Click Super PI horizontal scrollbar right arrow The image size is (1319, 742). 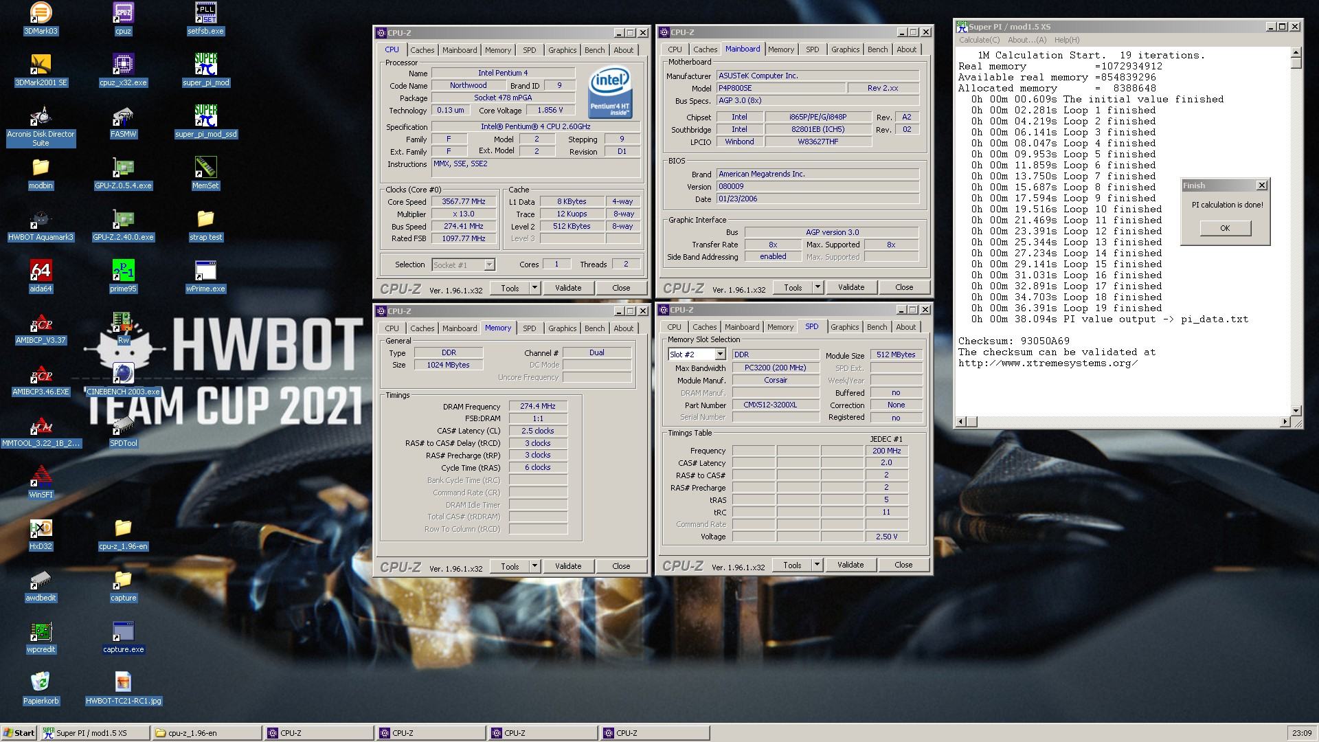(1285, 421)
